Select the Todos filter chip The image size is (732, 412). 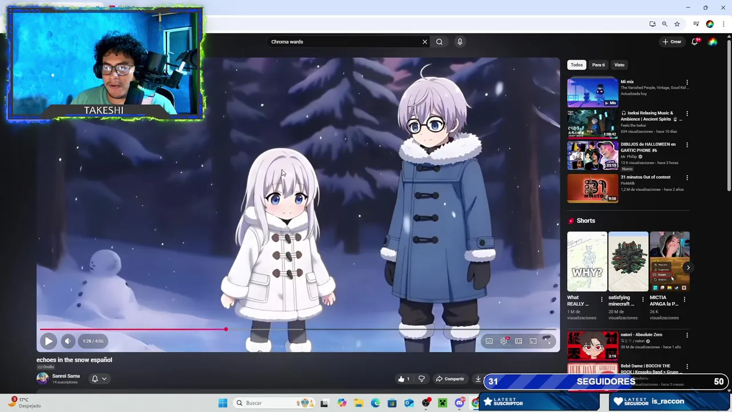pos(576,65)
